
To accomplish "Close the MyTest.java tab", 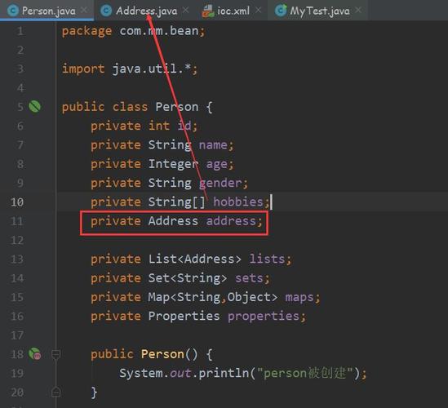I will tap(358, 11).
